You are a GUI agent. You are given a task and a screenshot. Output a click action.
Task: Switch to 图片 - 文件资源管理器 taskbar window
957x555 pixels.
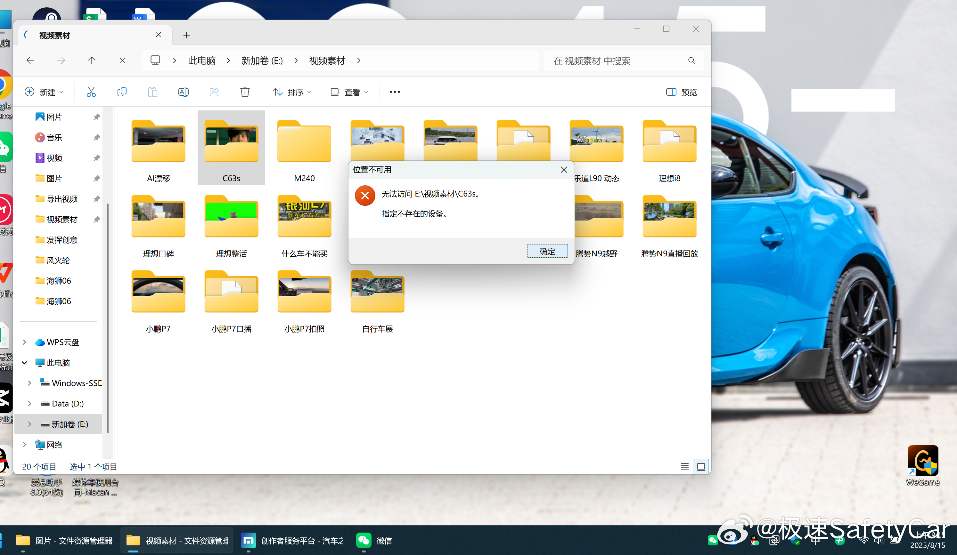[x=64, y=540]
